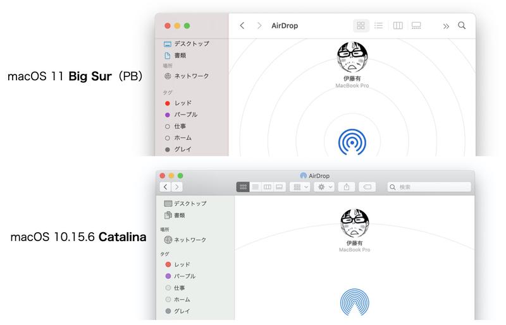The width and height of the screenshot is (506, 325).
Task: Open search in Big Sur Finder window
Action: click(x=462, y=25)
